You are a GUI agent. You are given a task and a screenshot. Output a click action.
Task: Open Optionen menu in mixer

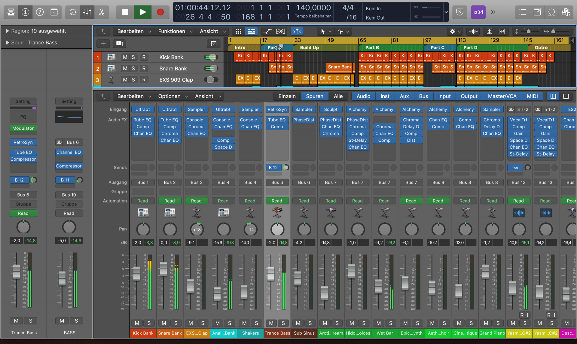click(173, 96)
